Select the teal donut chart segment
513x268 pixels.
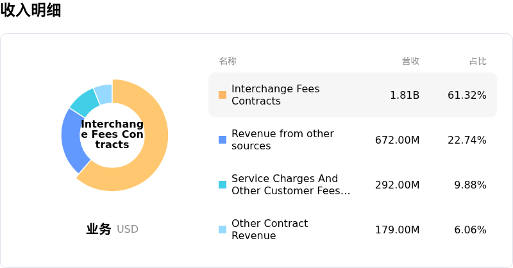(x=84, y=101)
